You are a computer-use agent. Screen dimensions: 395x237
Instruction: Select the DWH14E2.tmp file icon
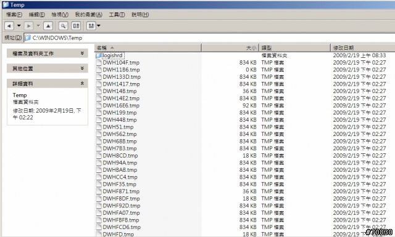99,98
